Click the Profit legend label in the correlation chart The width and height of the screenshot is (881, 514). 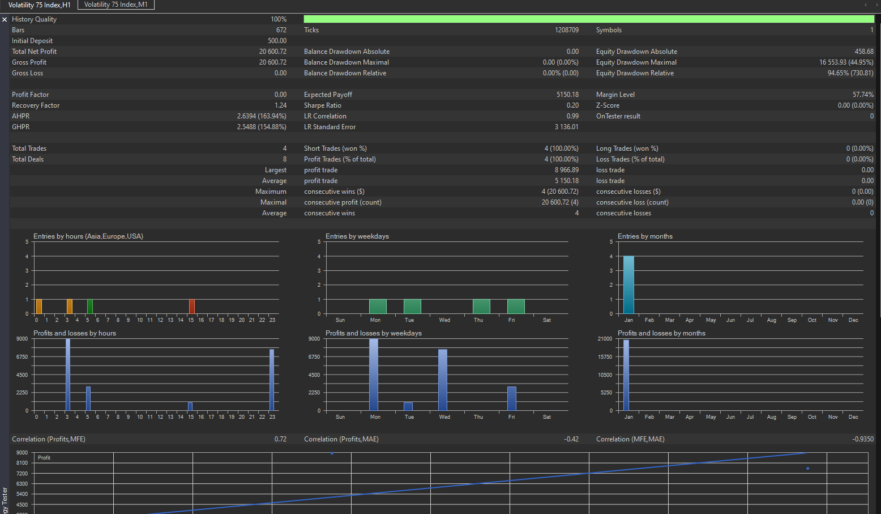44,458
